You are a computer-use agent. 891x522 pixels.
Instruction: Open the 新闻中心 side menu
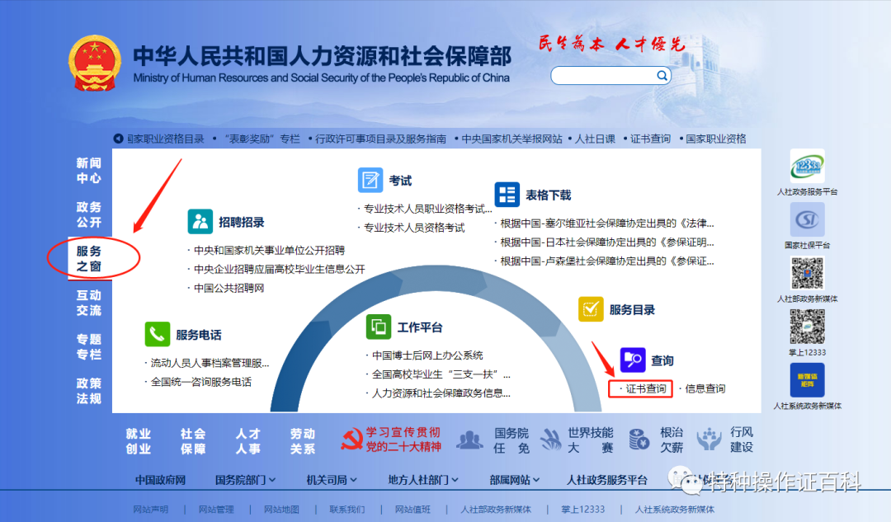(89, 171)
